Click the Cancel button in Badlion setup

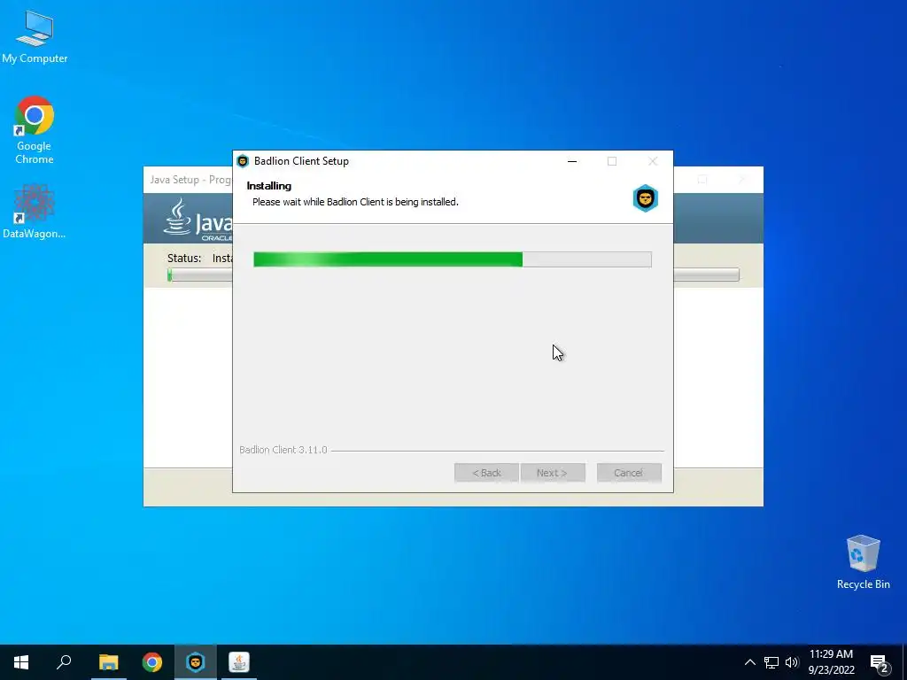pyautogui.click(x=629, y=473)
